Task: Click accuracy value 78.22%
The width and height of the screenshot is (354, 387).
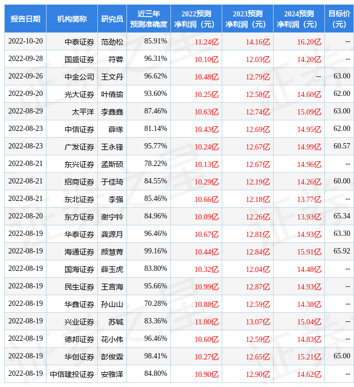Action: (x=156, y=163)
